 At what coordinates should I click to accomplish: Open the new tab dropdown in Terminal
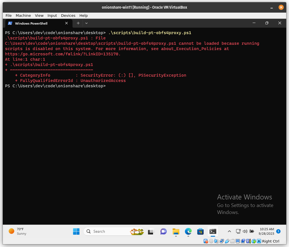point(86,23)
